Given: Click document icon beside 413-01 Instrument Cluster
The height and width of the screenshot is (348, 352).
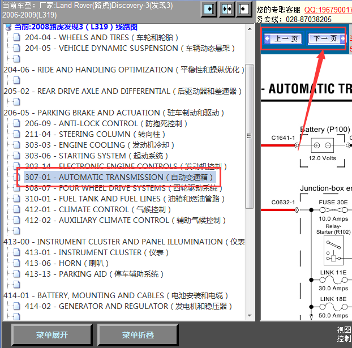Looking at the screenshot, I should tap(17, 252).
